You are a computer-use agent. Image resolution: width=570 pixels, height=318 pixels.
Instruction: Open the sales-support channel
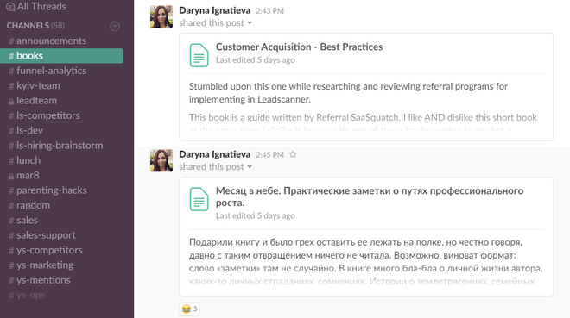42,235
